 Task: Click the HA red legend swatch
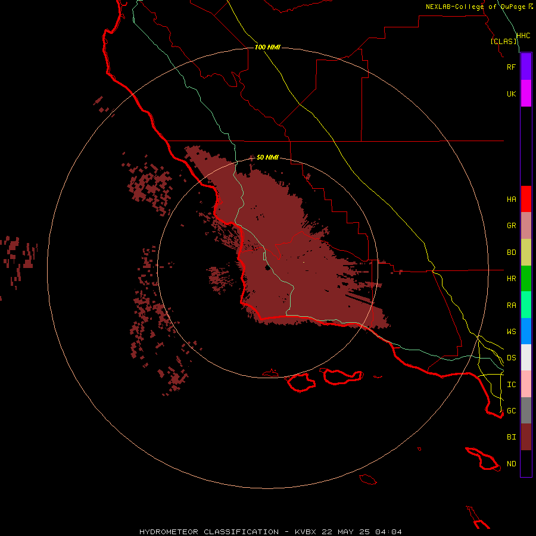coord(526,199)
